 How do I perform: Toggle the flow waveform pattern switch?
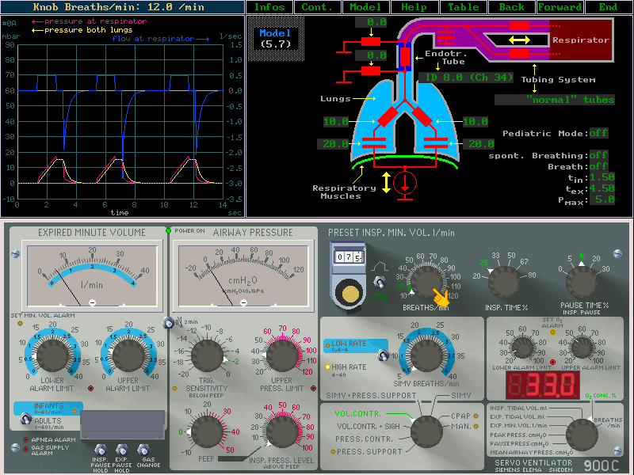(x=380, y=283)
